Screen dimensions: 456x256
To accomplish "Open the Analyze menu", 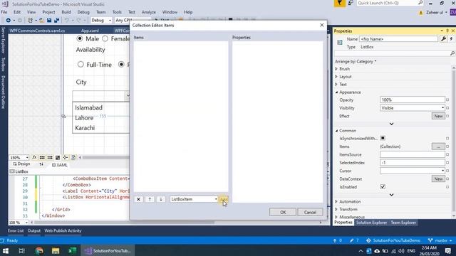I will (149, 12).
